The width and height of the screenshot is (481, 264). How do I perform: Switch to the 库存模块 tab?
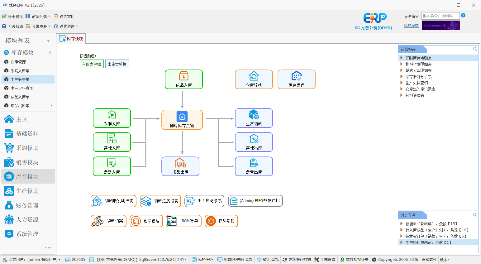pos(71,39)
